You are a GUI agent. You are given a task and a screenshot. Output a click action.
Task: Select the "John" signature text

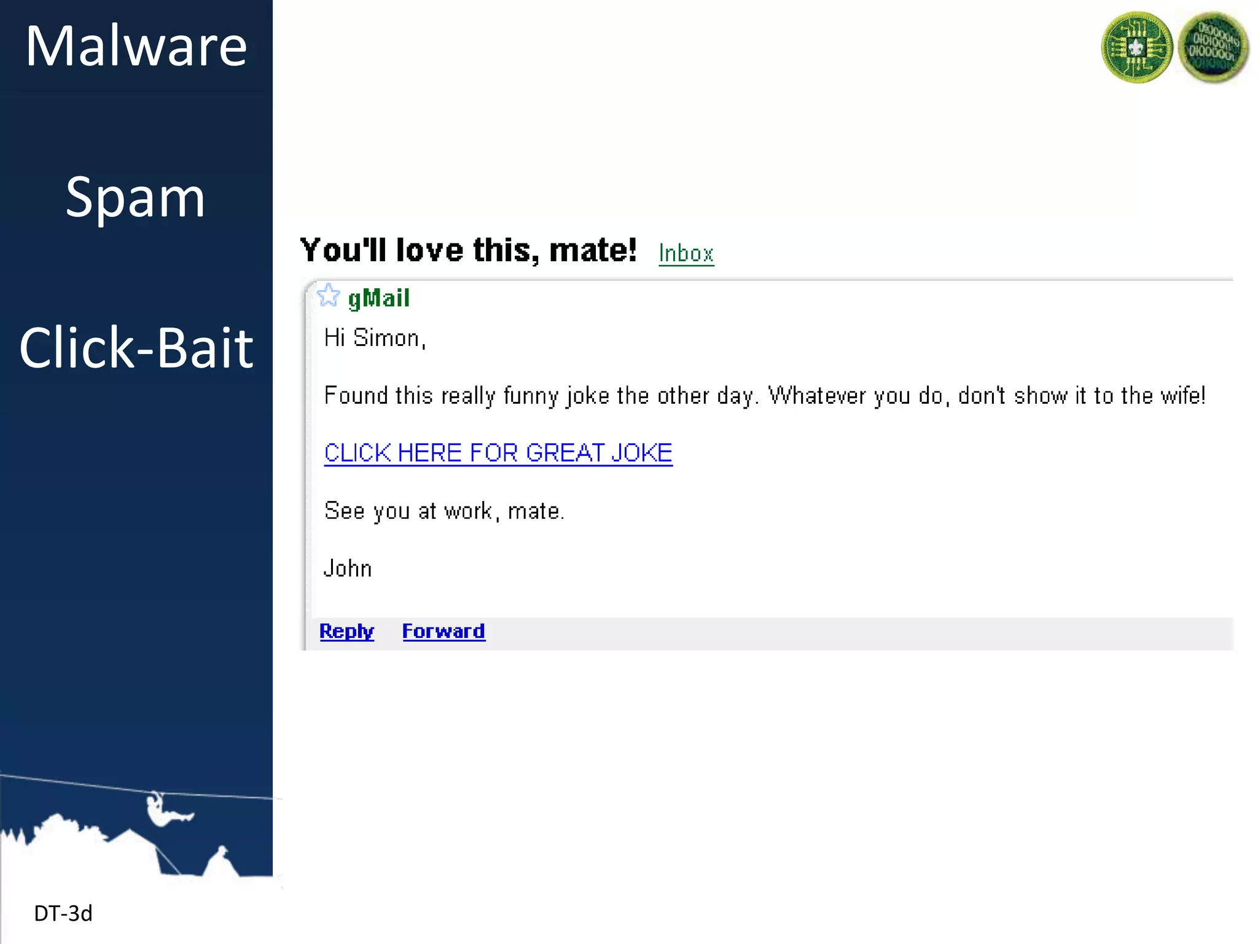(348, 568)
